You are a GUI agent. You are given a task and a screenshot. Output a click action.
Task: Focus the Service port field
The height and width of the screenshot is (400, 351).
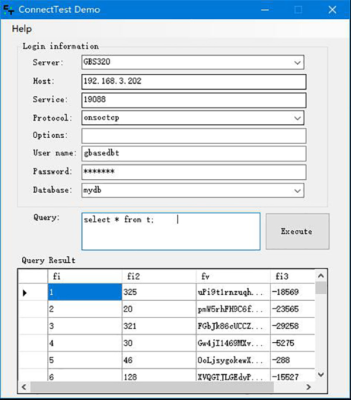tap(194, 100)
